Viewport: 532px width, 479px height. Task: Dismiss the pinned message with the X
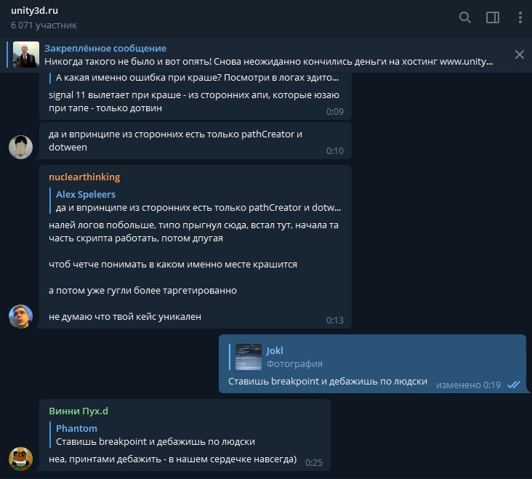click(x=519, y=55)
